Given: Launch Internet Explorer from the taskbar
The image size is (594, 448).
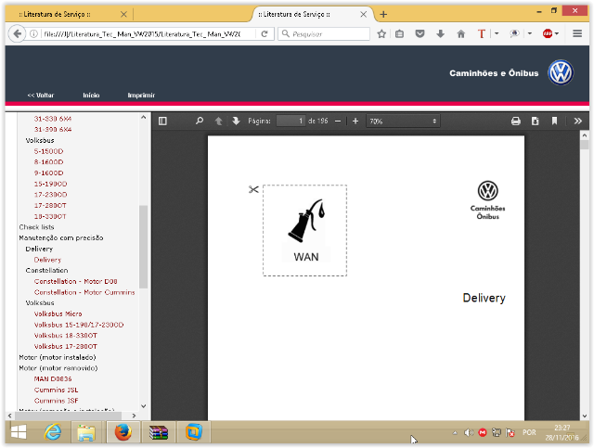Looking at the screenshot, I should coord(52,432).
